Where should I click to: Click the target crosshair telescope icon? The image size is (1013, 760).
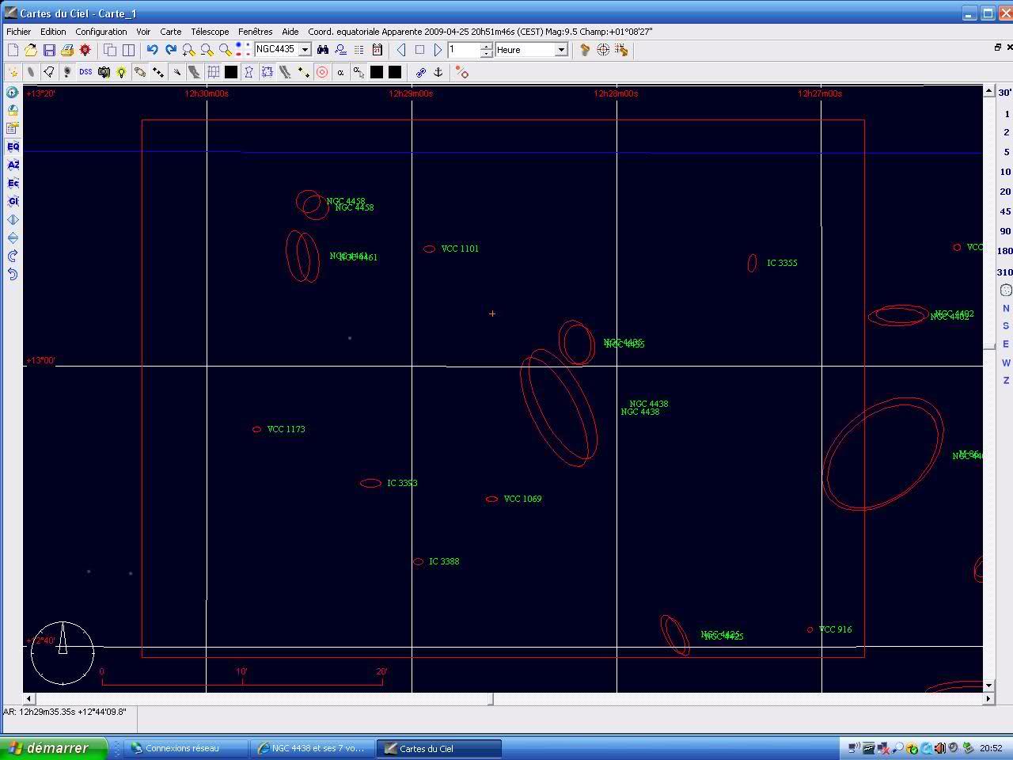(603, 50)
